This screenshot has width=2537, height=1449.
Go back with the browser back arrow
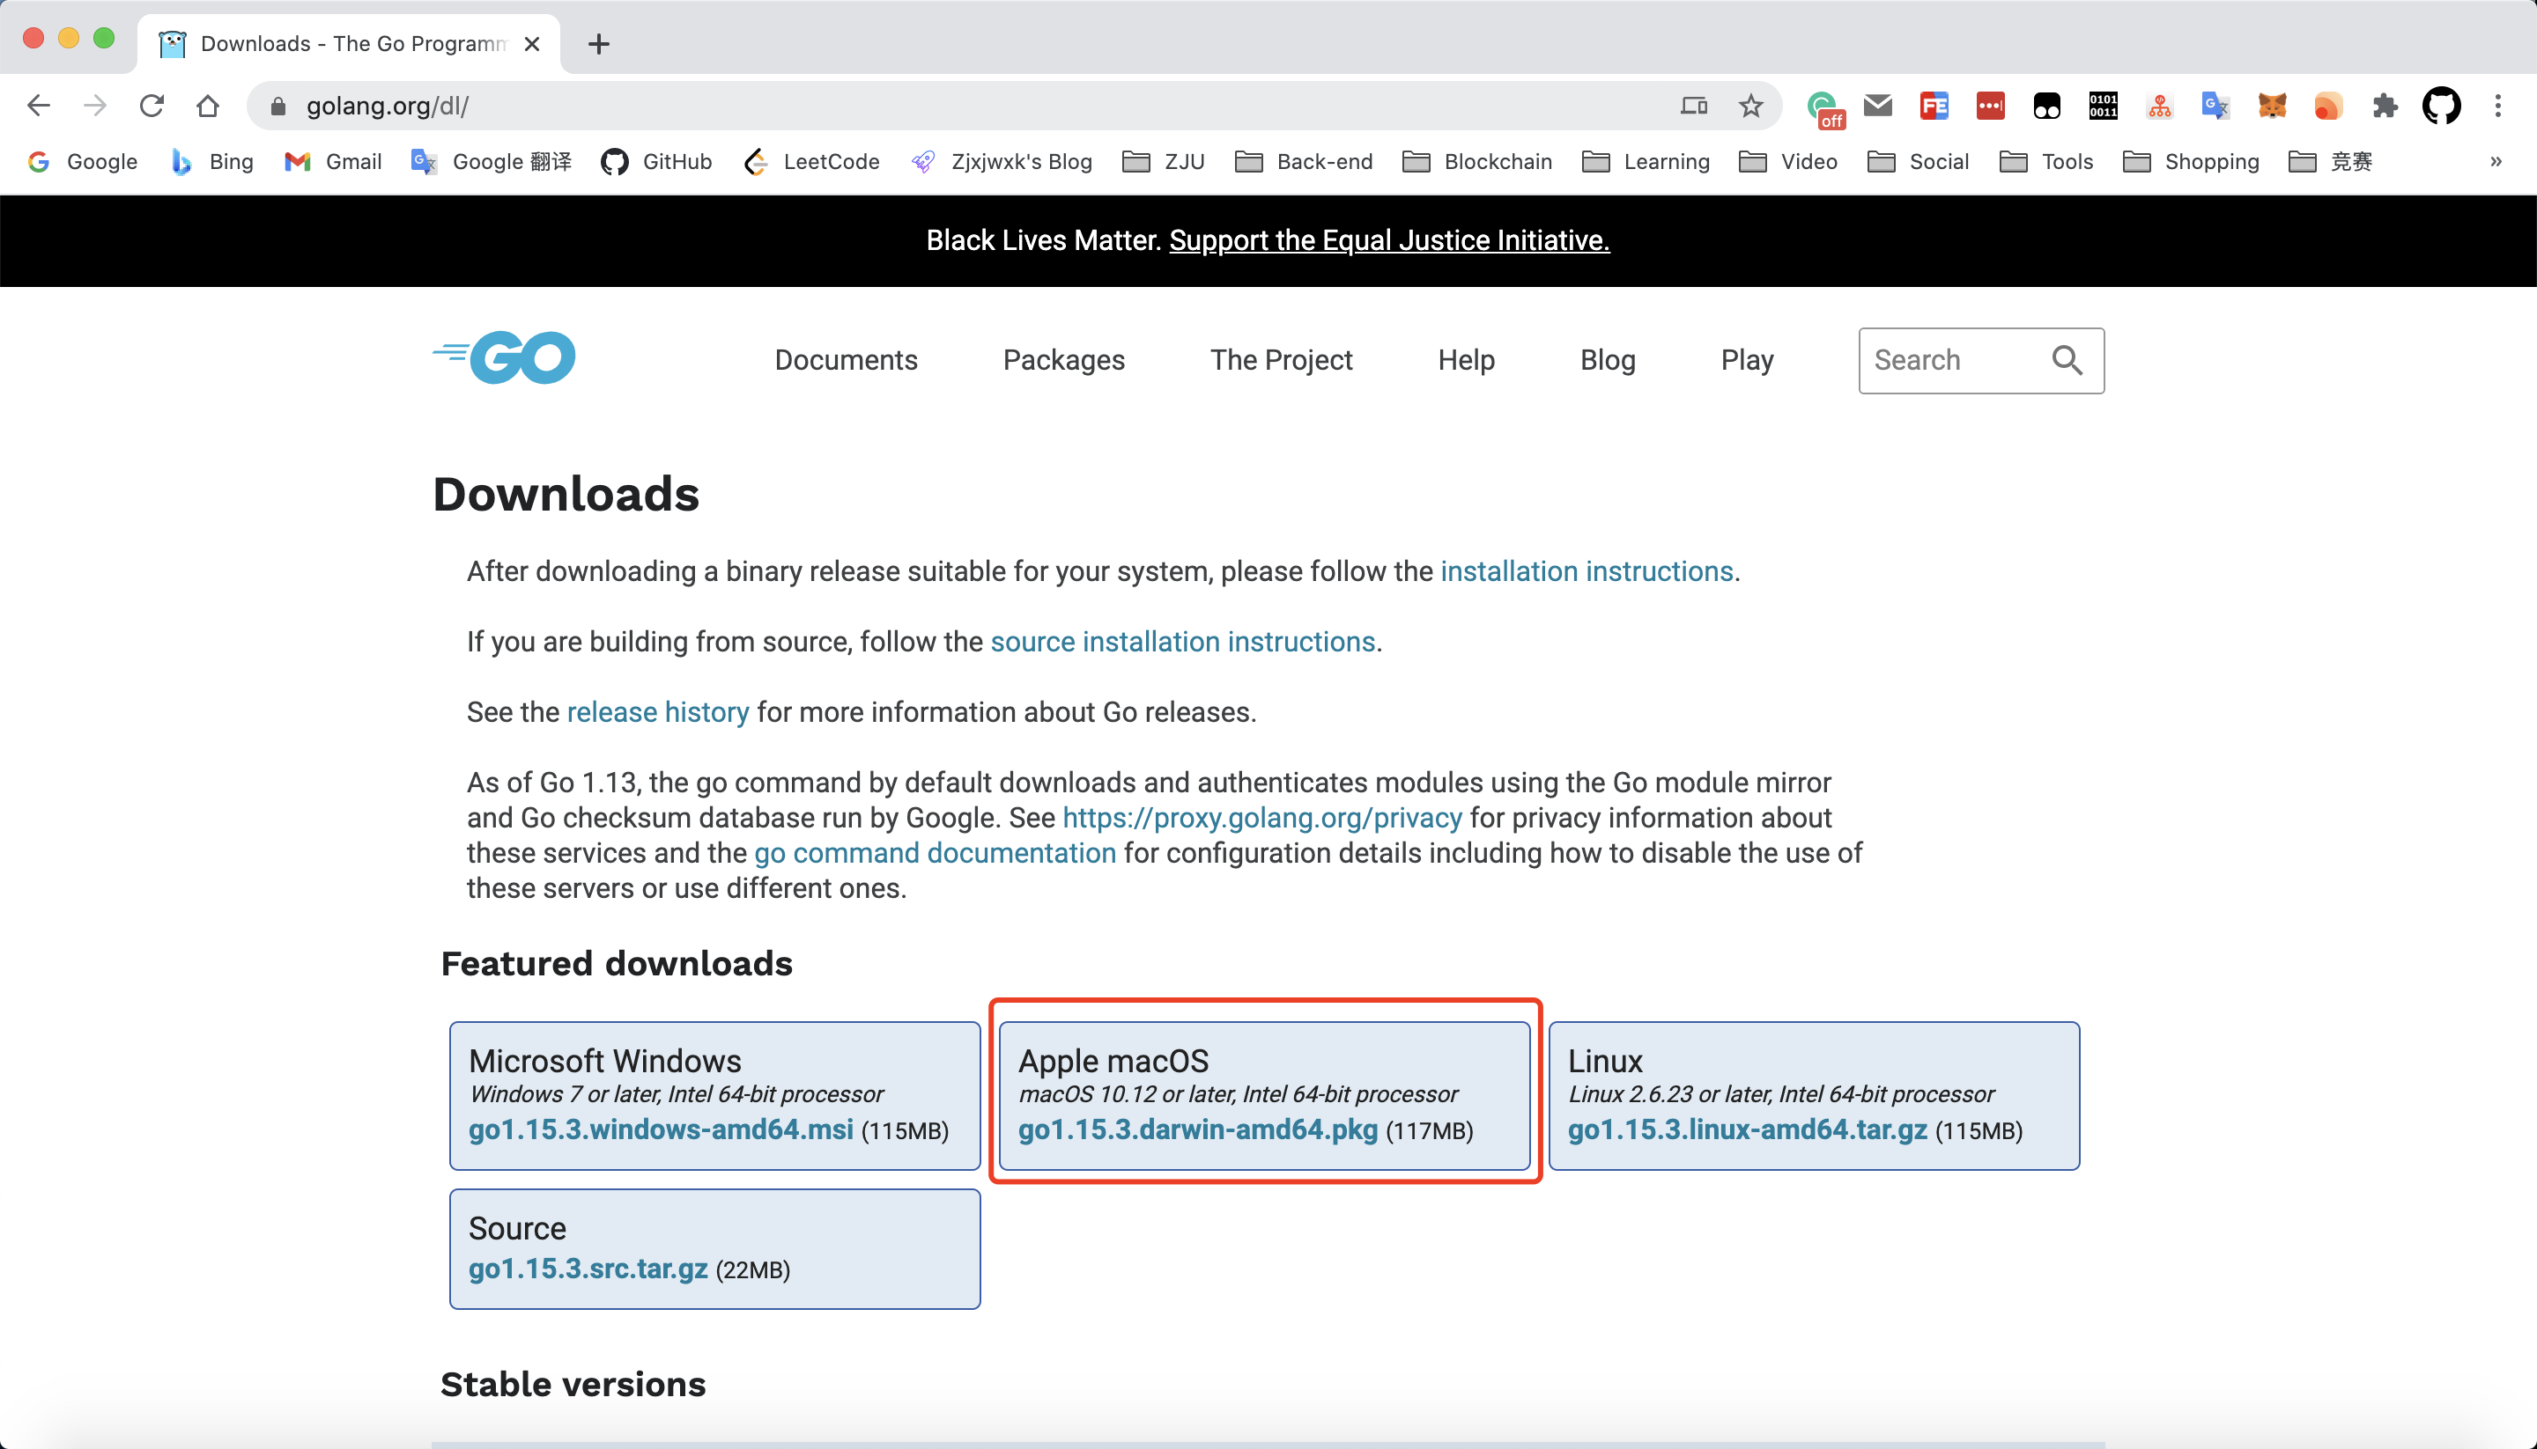(38, 106)
